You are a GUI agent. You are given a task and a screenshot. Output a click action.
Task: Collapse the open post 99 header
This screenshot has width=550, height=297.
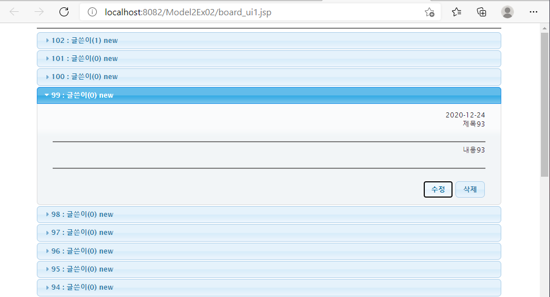coord(268,95)
